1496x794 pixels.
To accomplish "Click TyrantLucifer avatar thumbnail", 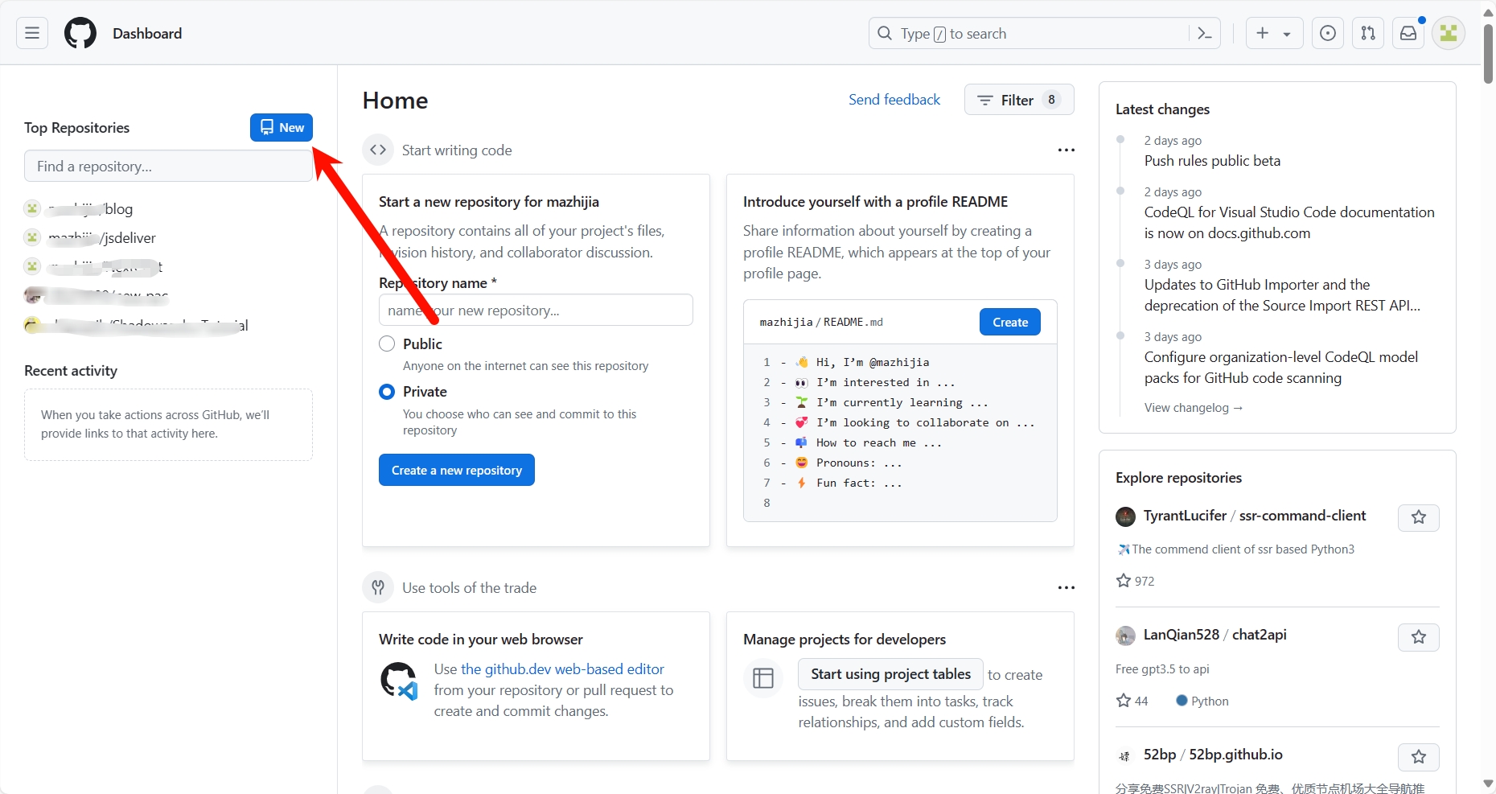I will tap(1125, 516).
